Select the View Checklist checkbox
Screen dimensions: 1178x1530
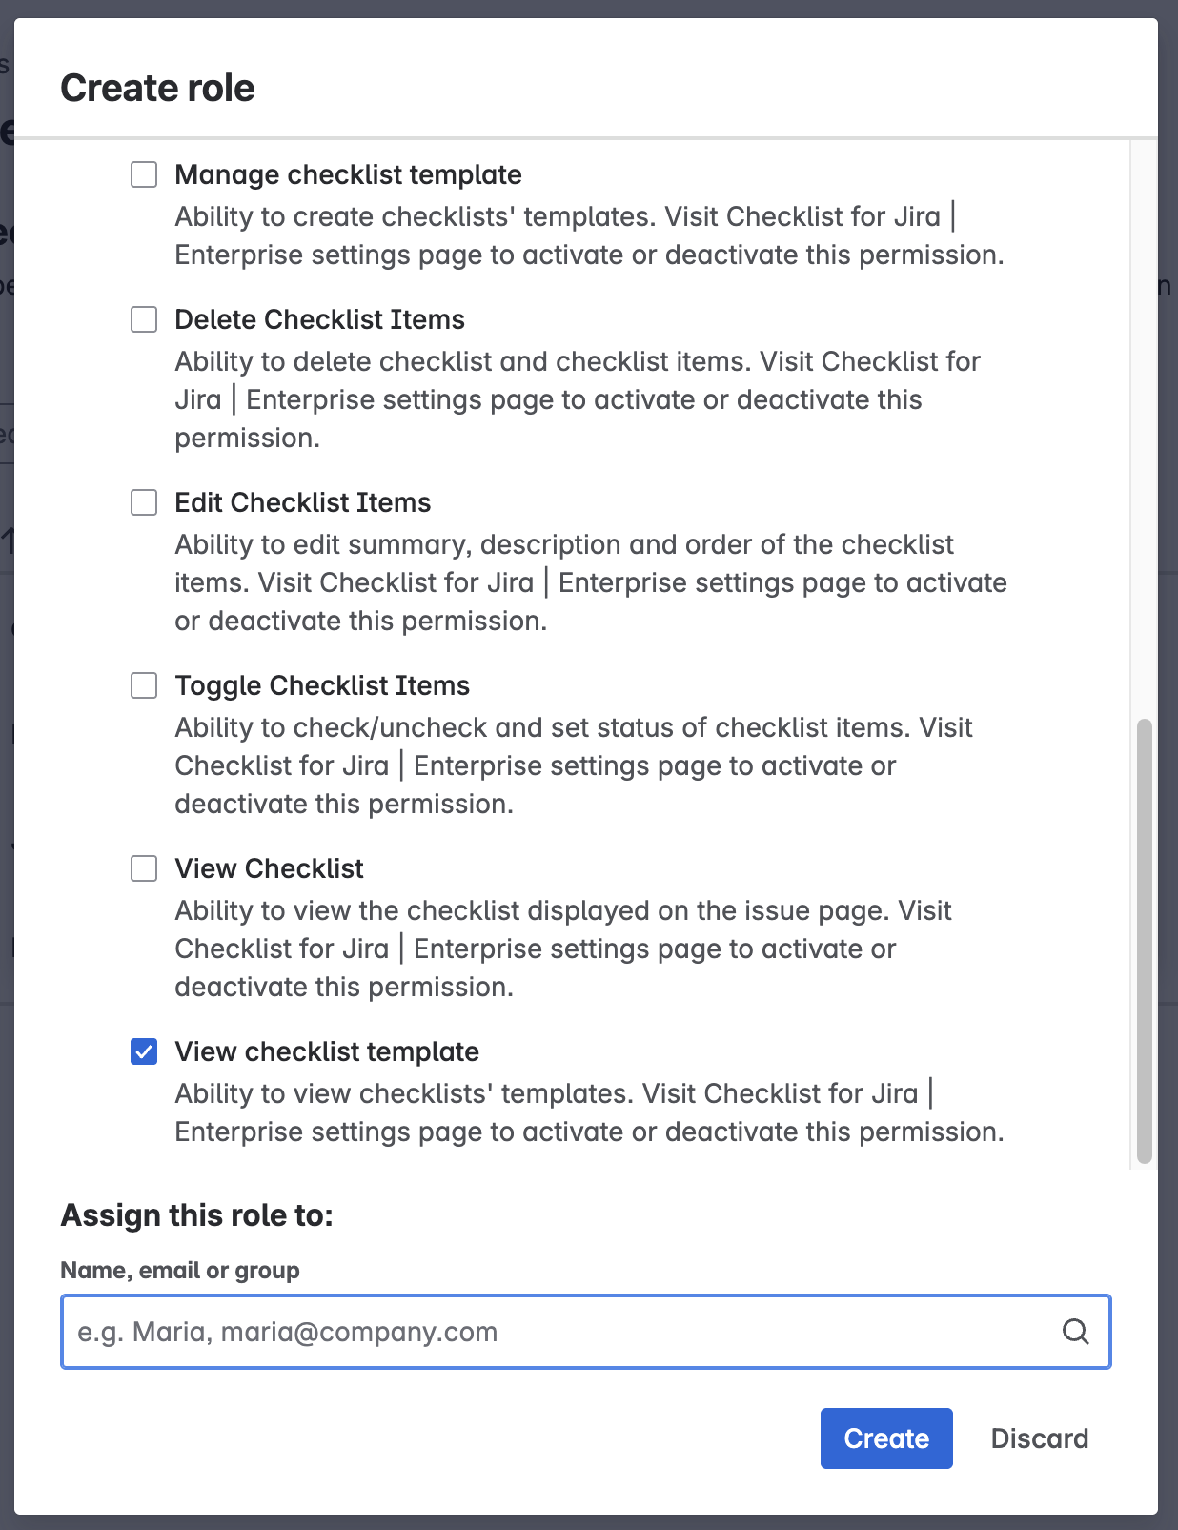[144, 868]
